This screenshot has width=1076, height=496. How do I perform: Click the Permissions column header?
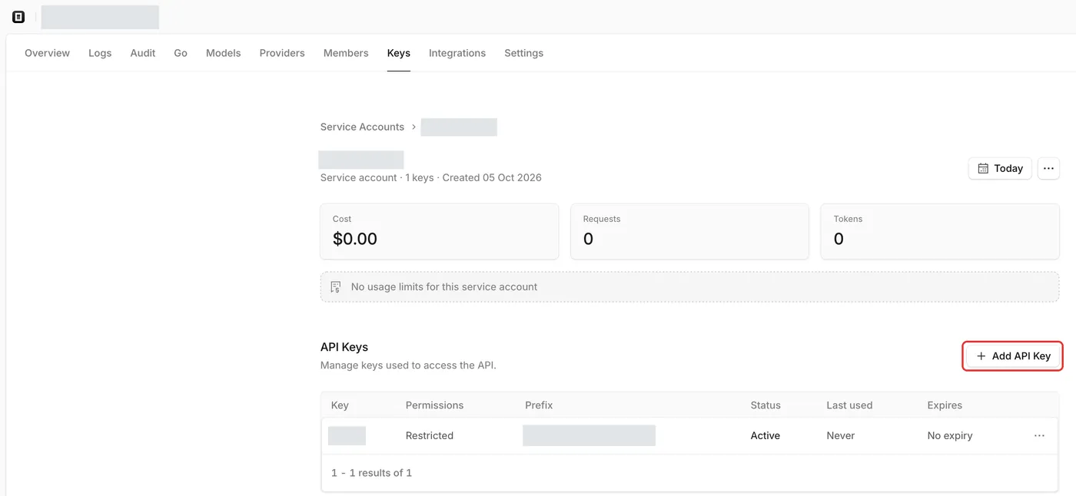(x=434, y=405)
